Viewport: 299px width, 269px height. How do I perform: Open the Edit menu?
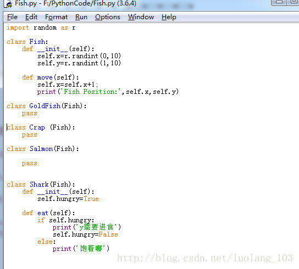31,17
